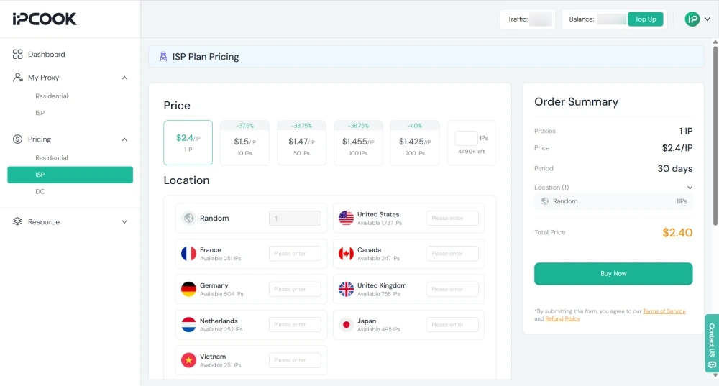The image size is (719, 386).
Task: Click the "Available 504 IPs" text
Action: (x=221, y=294)
